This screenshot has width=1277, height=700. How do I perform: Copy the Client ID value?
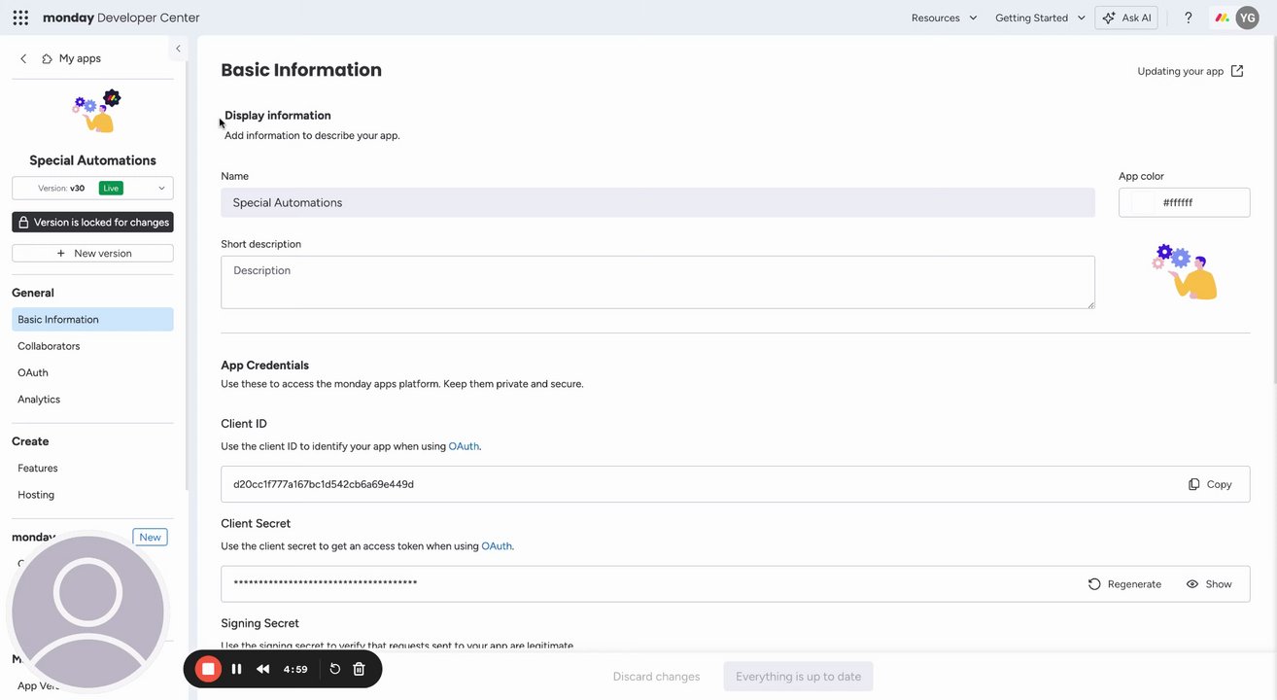tap(1209, 484)
